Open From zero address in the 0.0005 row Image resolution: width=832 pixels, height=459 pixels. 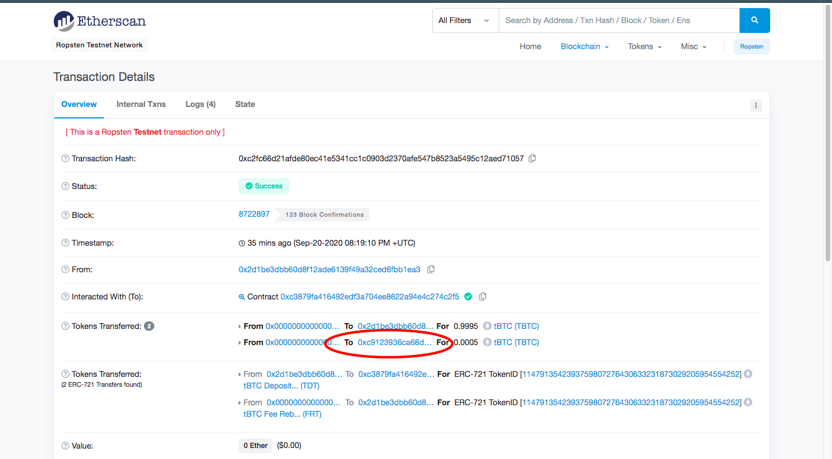coord(303,342)
